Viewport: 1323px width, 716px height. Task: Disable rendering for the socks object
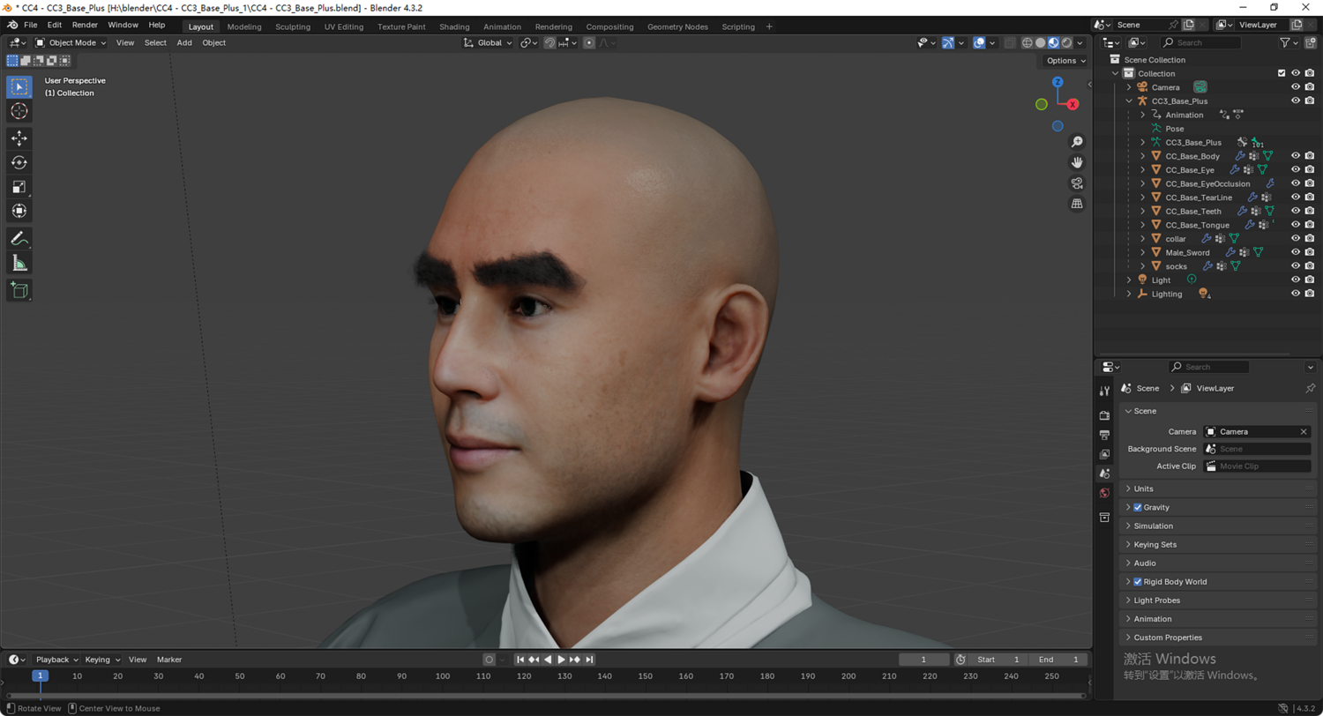[x=1310, y=266]
